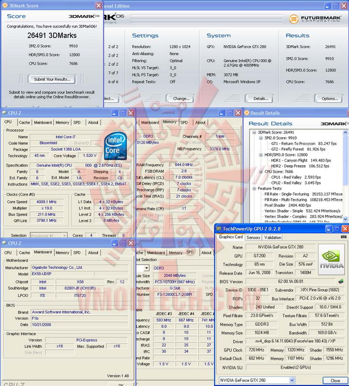
Task: Click the 'Triple' channels value
Action: (220, 136)
